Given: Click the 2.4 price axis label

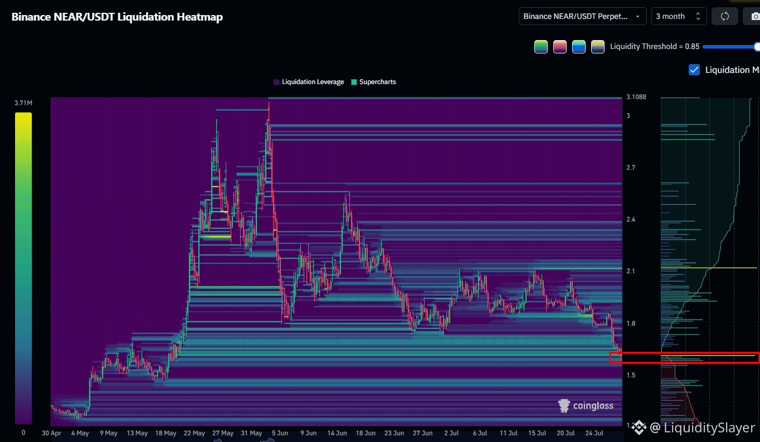Looking at the screenshot, I should point(631,219).
